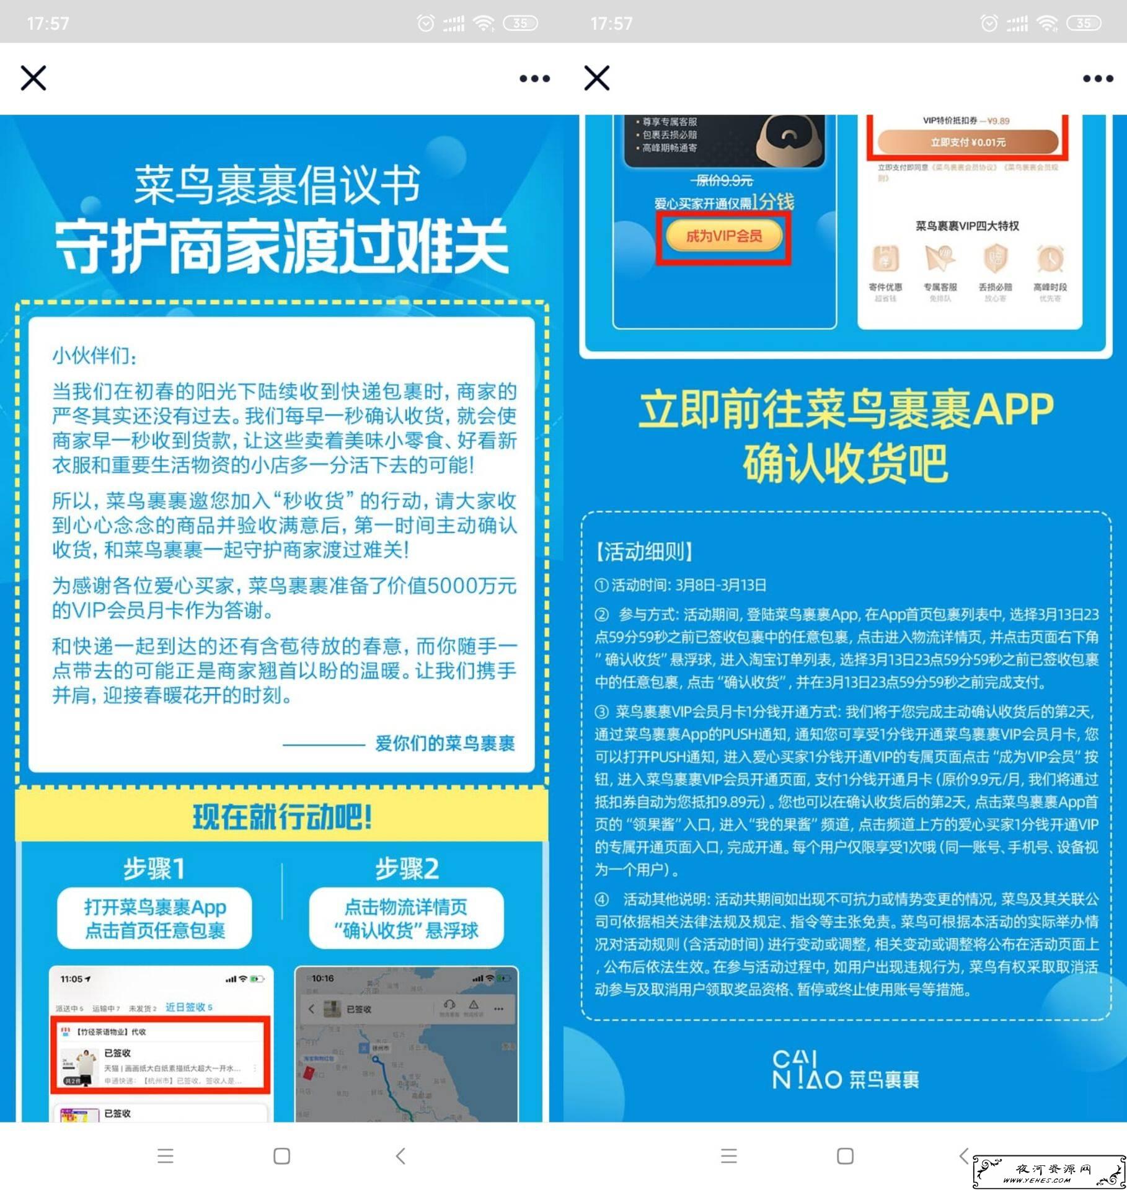Tap the 【活动细则】 rules heading
This screenshot has height=1190, width=1127.
coord(643,551)
